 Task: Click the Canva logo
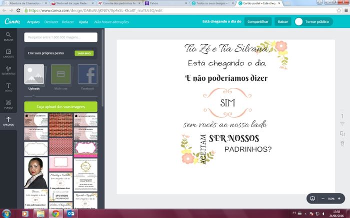pyautogui.click(x=12, y=21)
